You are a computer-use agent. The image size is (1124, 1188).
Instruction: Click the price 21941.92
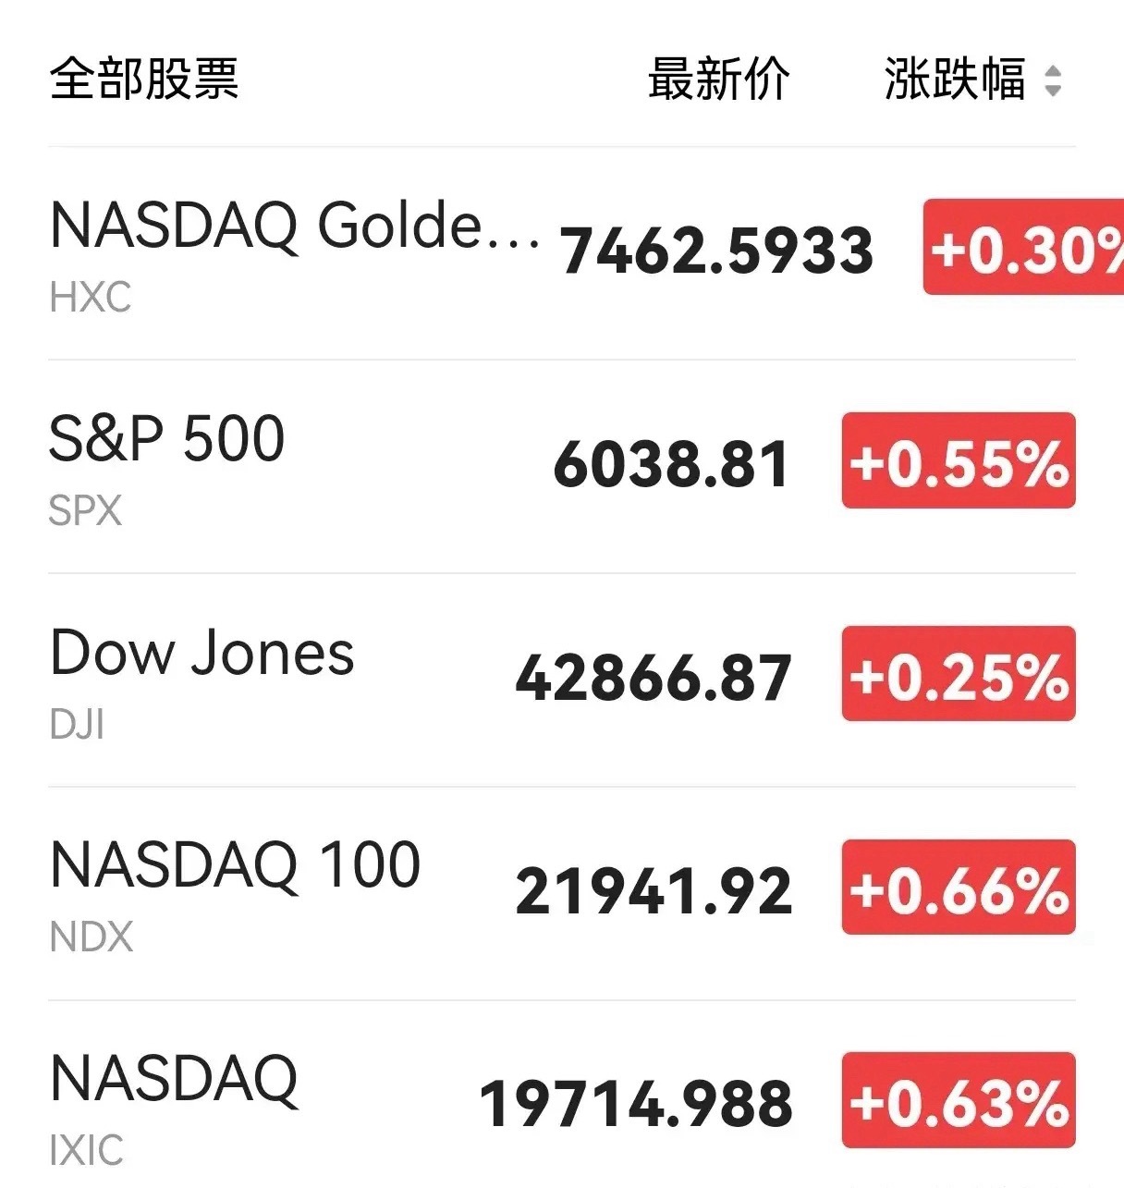click(654, 891)
